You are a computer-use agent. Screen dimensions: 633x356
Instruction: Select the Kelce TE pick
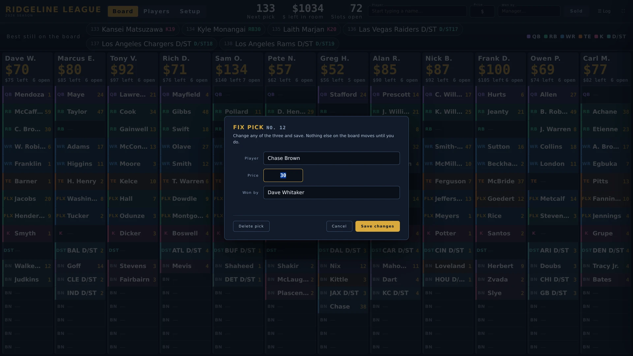(133, 181)
